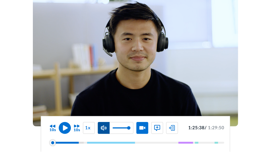Click total duration 1:29:50
This screenshot has width=271, height=152.
tap(216, 128)
